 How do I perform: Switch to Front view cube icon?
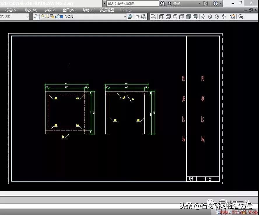[188, 17]
